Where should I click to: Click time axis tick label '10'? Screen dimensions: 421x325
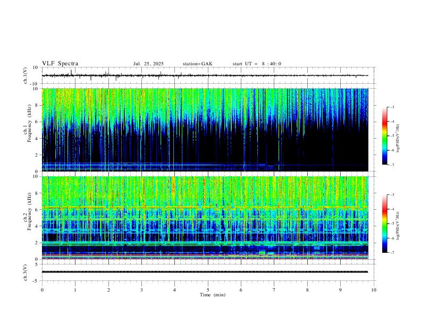tap(374, 290)
